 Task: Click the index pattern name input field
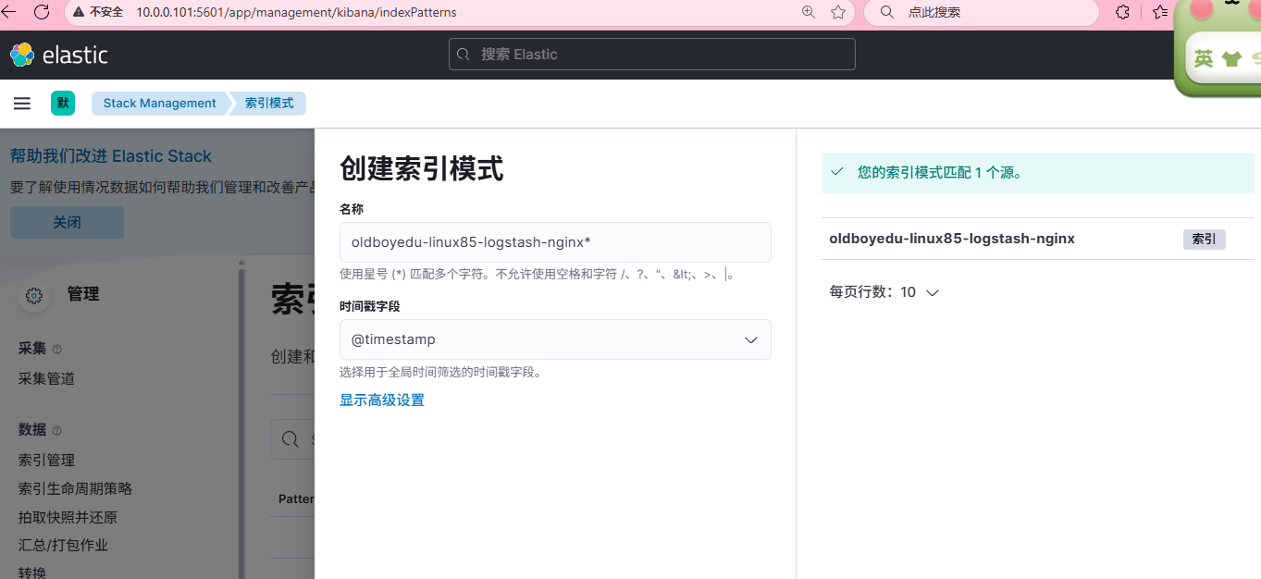pos(555,242)
